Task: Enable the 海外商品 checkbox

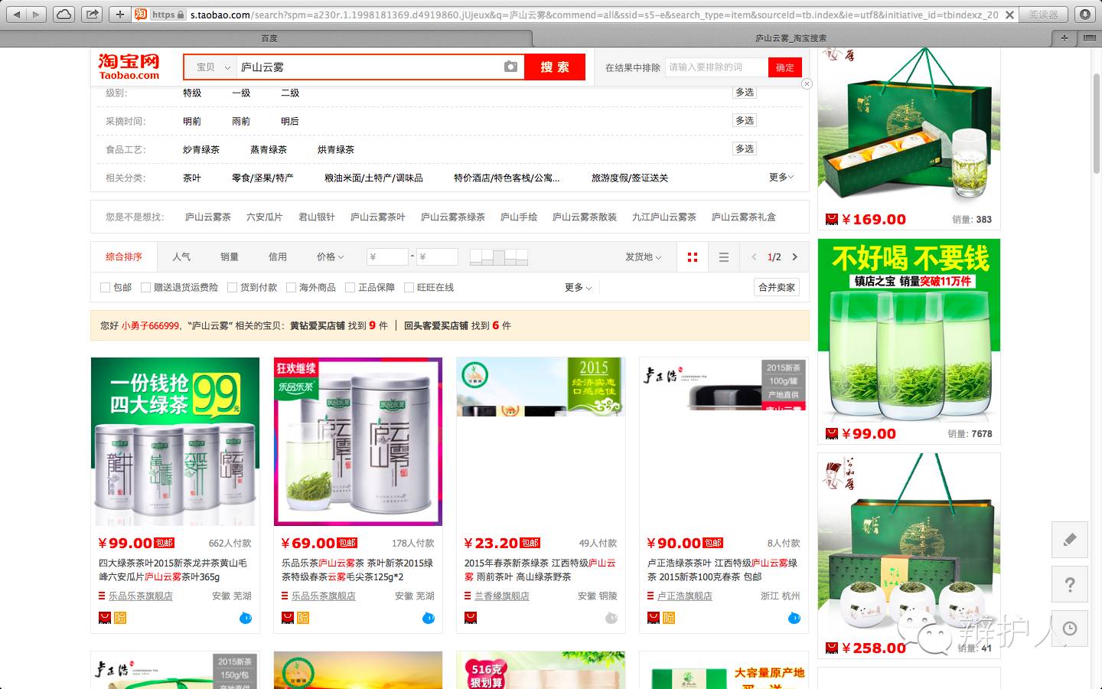Action: point(292,288)
